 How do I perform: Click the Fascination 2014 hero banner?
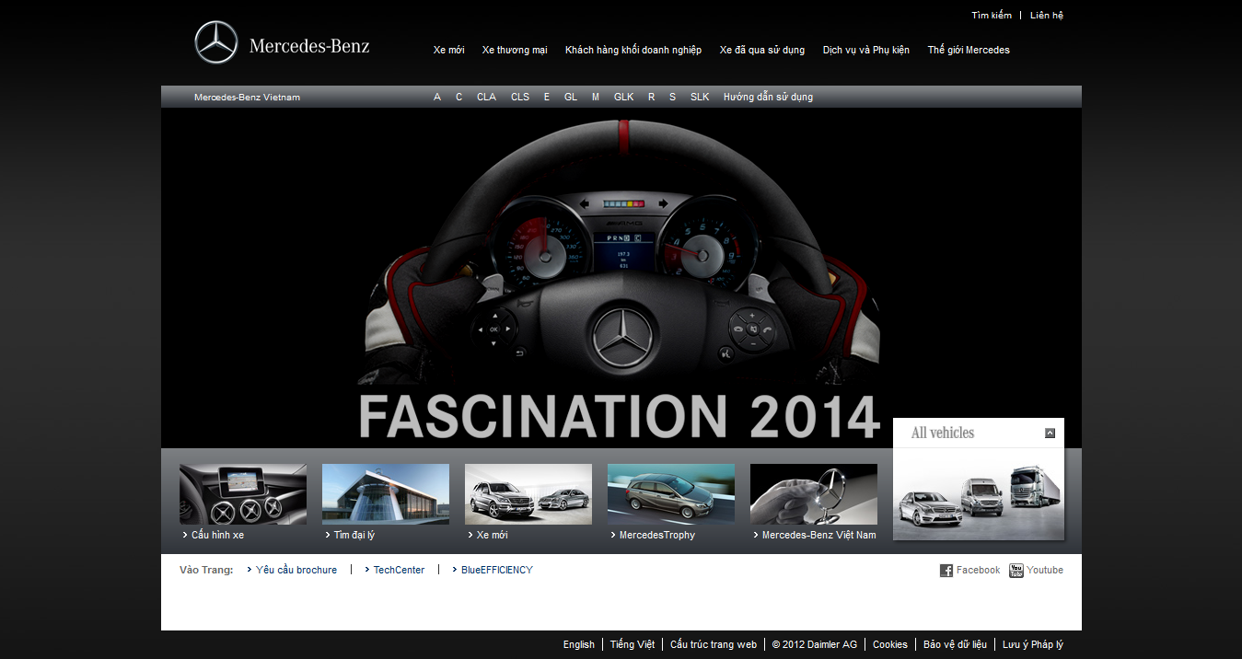pos(621,278)
